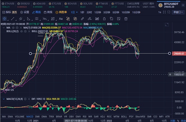Switch to the DOGE/USD ticker tab

point(24,5)
